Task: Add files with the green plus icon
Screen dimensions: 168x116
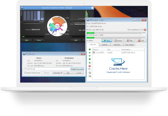Action: [x=90, y=63]
